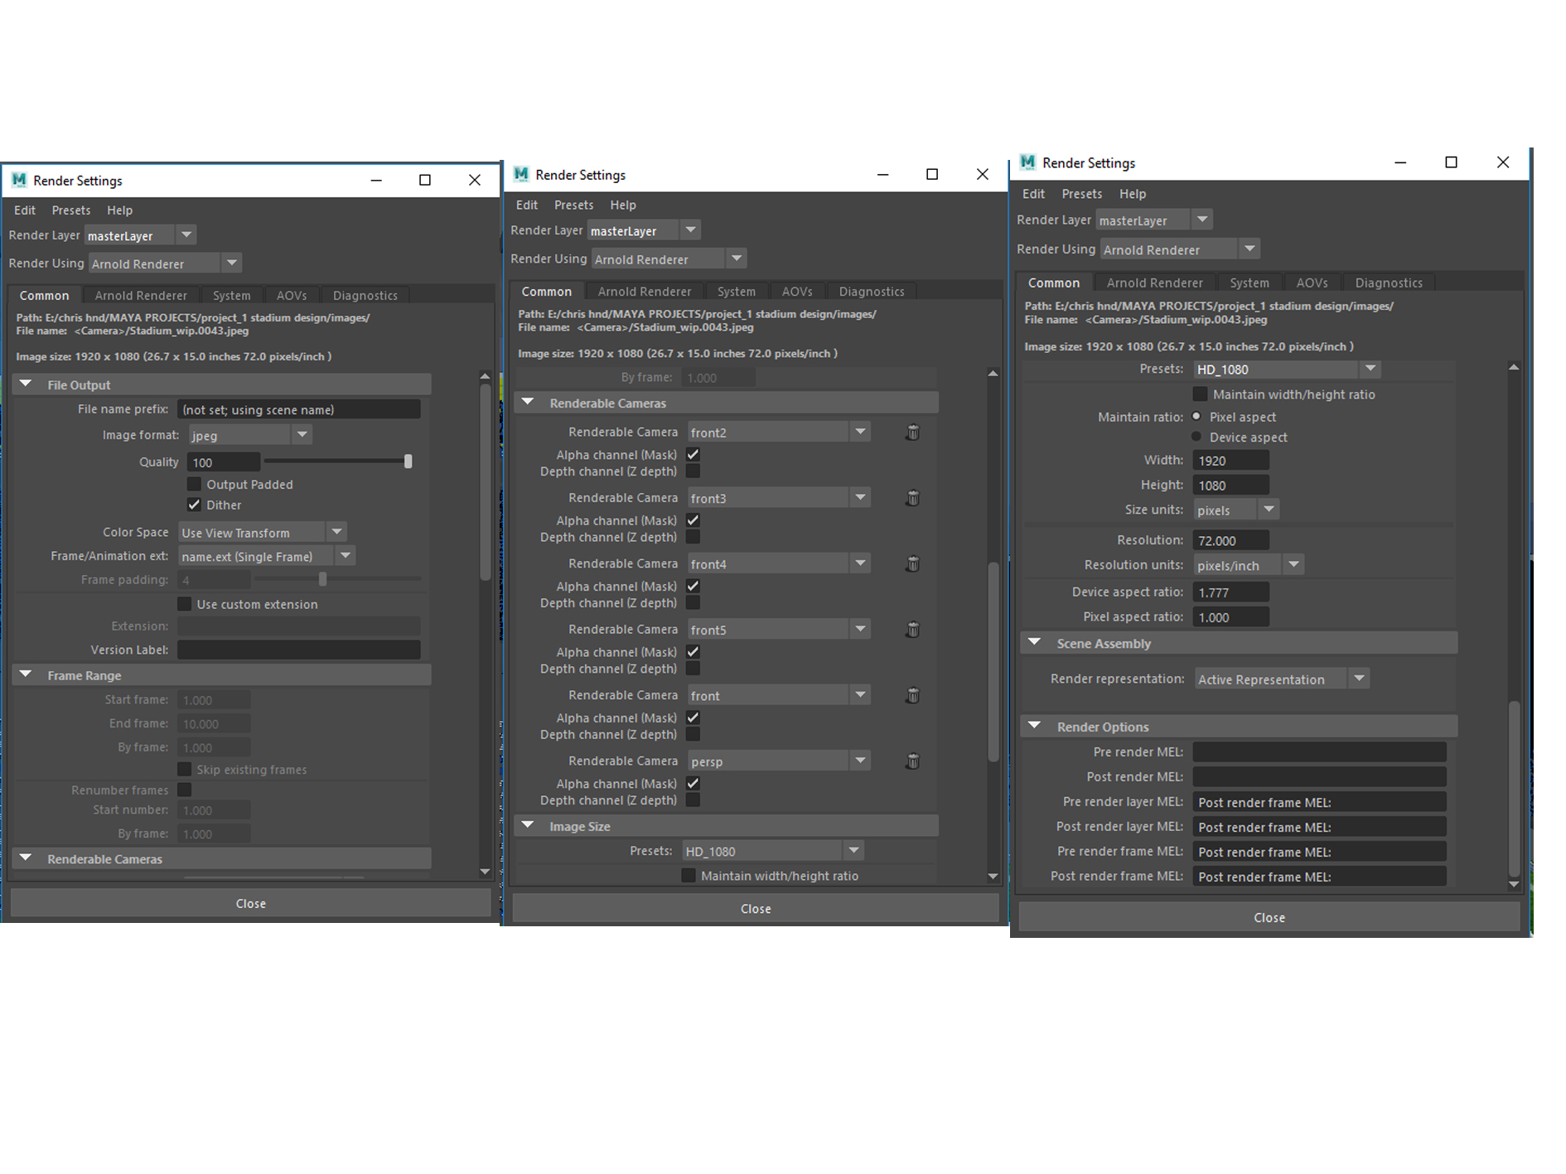The image size is (1566, 1174).
Task: Click the Maya logo in the left window's title bar
Action: tap(19, 180)
